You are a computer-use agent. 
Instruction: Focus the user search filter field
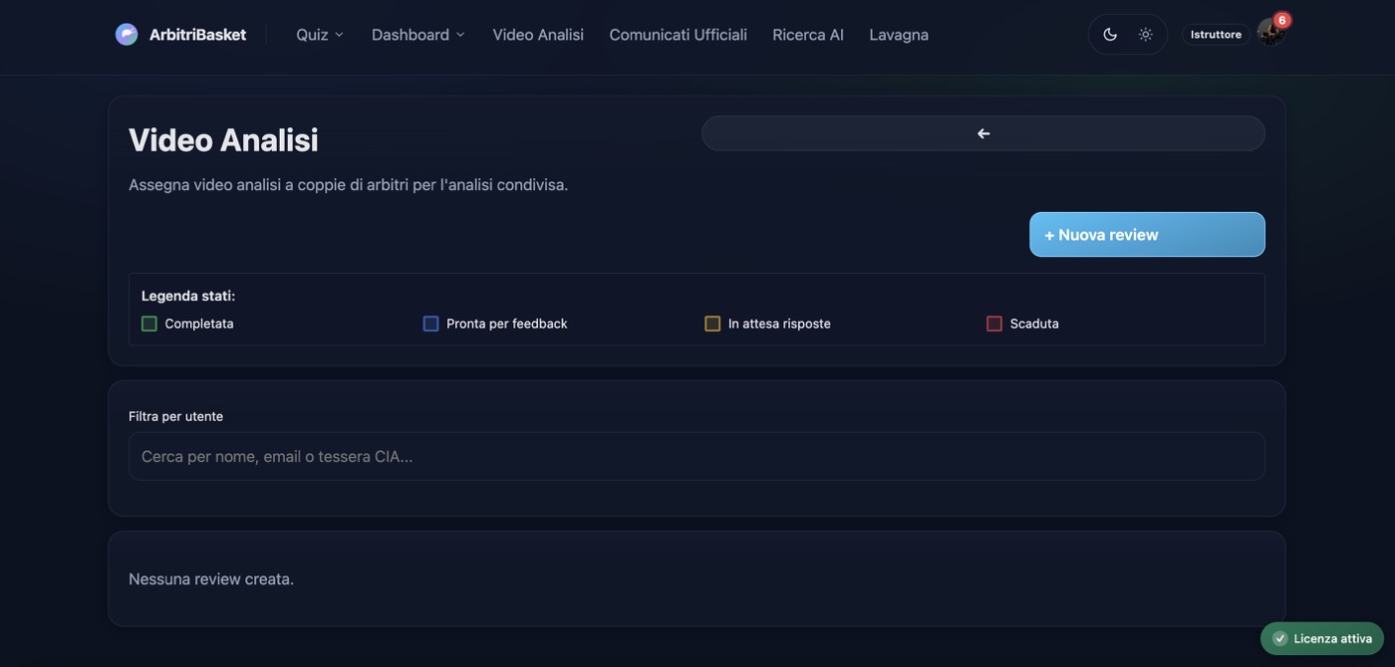[x=697, y=457]
